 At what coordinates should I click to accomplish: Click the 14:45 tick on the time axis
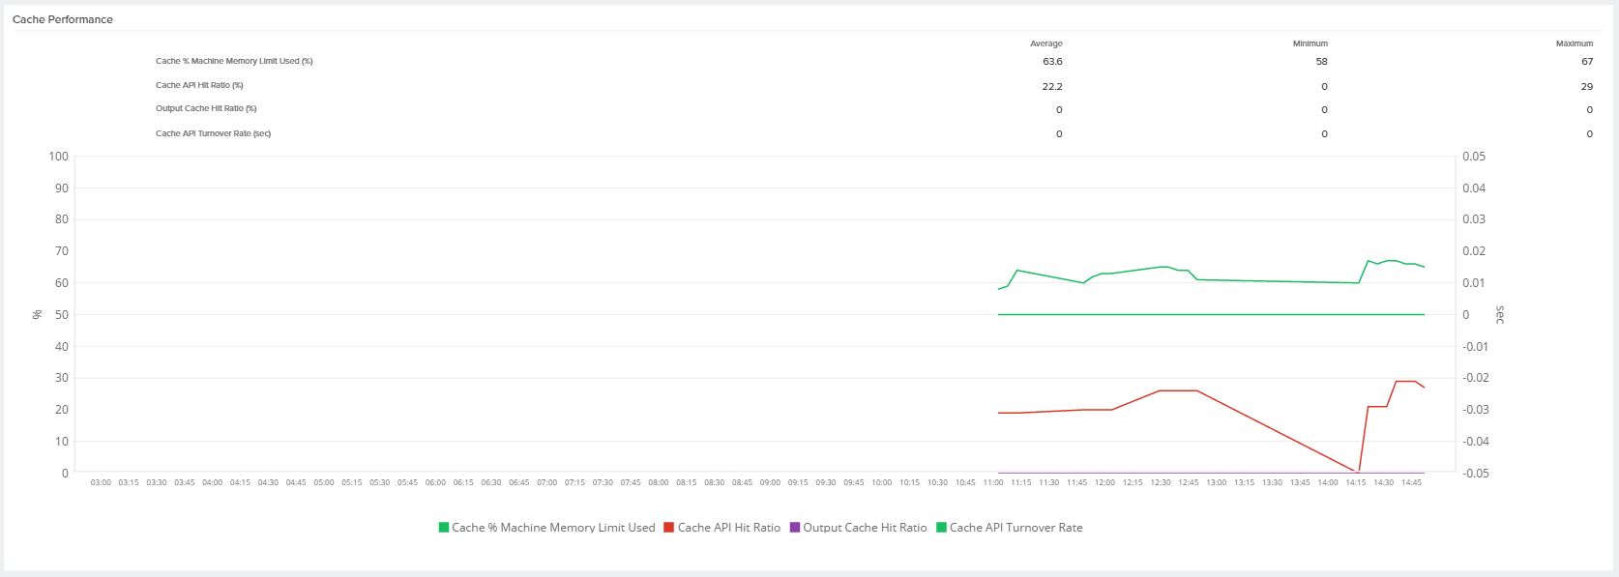tap(1411, 482)
